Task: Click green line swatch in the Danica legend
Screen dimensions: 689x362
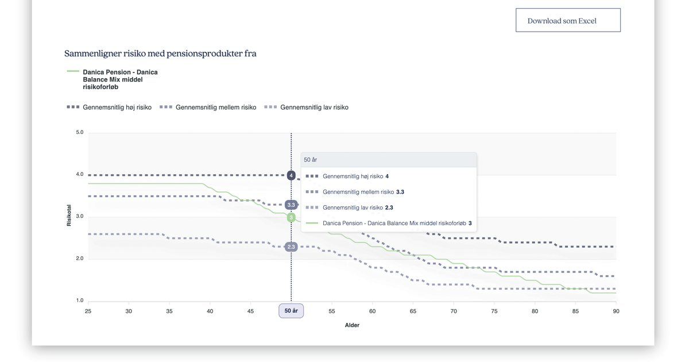Action: pos(73,72)
